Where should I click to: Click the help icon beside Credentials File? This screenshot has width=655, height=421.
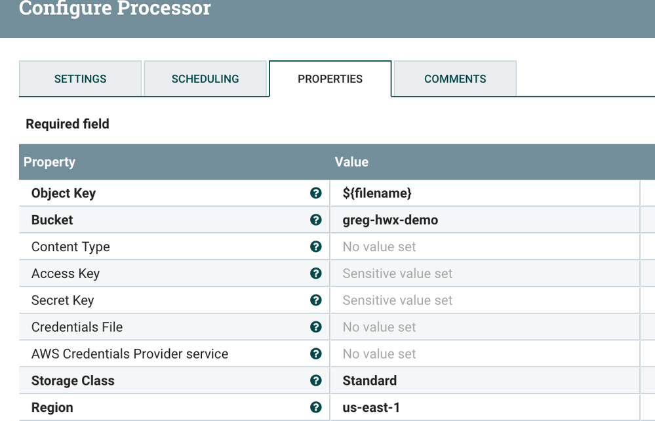(x=316, y=327)
